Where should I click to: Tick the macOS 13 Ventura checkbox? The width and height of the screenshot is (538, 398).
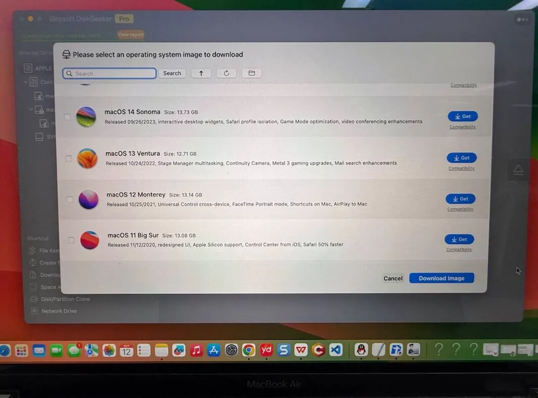[69, 159]
